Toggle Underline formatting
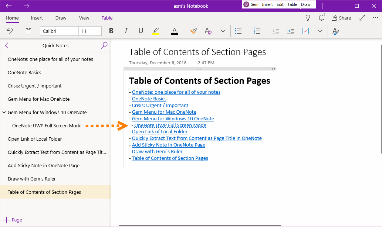The image size is (382, 227). (x=141, y=31)
